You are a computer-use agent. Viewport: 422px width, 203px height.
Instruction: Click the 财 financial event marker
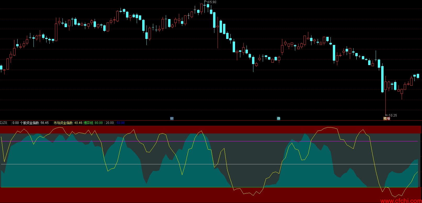[172, 119]
